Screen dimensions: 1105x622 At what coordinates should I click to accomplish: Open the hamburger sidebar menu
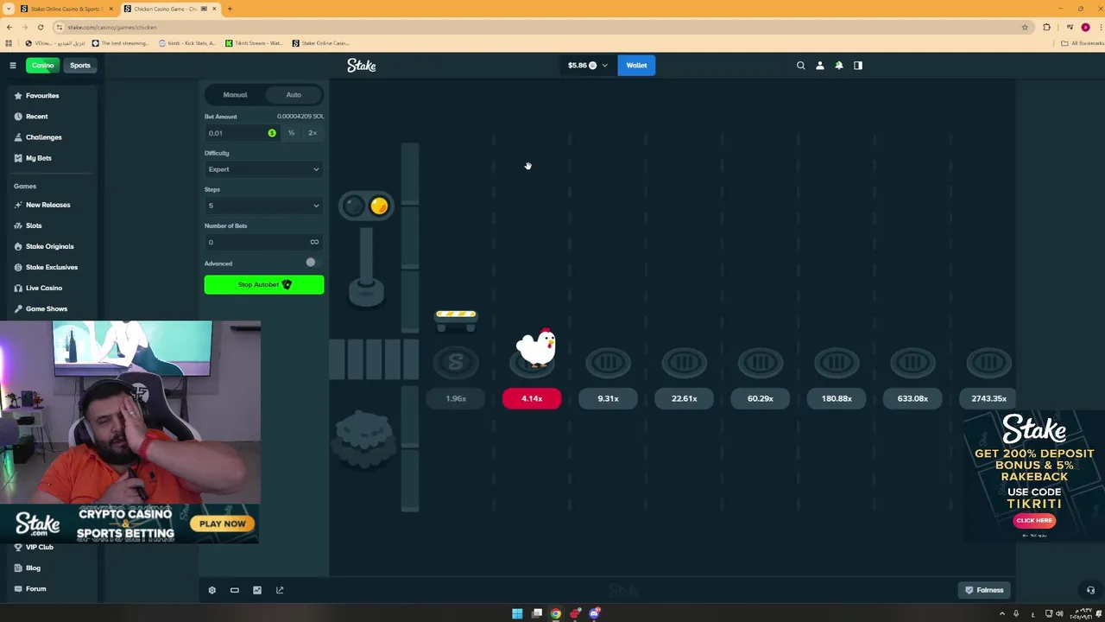[x=13, y=66]
